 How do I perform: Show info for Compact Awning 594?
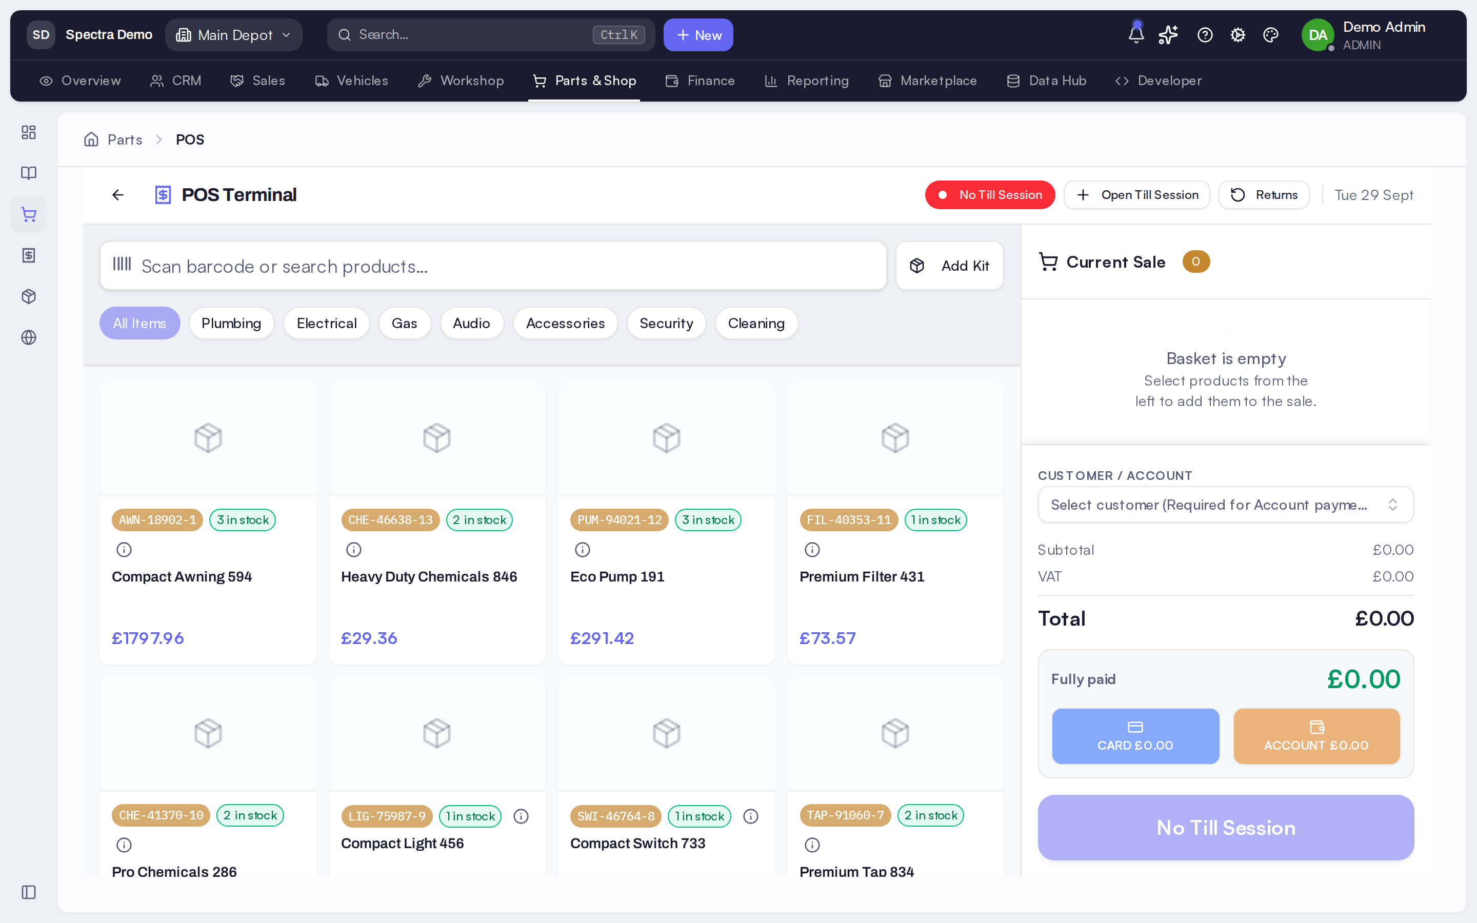[x=124, y=549]
